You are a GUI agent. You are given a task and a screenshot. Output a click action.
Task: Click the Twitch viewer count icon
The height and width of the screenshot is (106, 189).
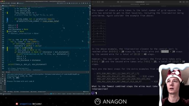93,93
